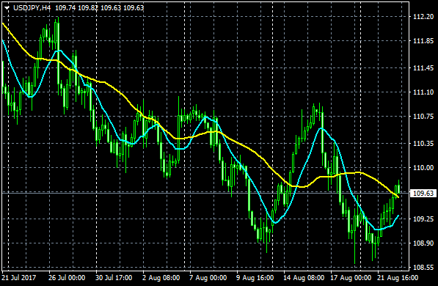Click the 112.20 price axis label

point(423,17)
